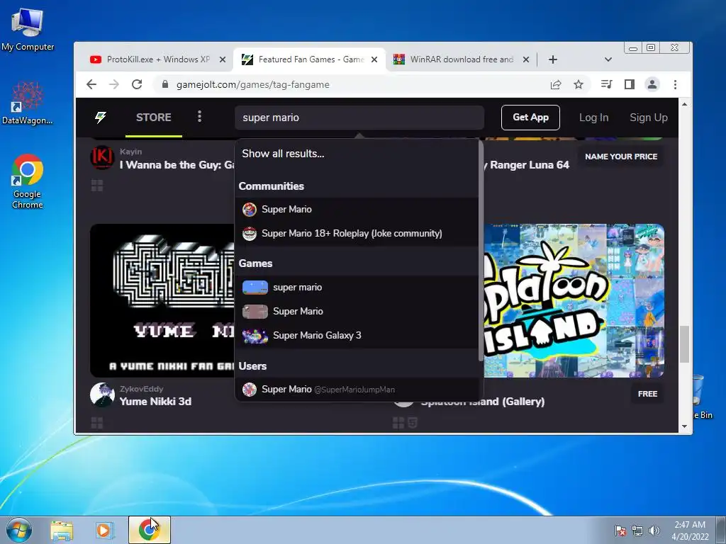The image size is (726, 544).
Task: Click the padlock site info icon
Action: point(164,85)
